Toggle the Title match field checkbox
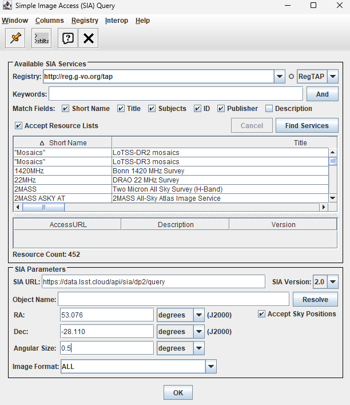This screenshot has width=350, height=405. [x=121, y=109]
